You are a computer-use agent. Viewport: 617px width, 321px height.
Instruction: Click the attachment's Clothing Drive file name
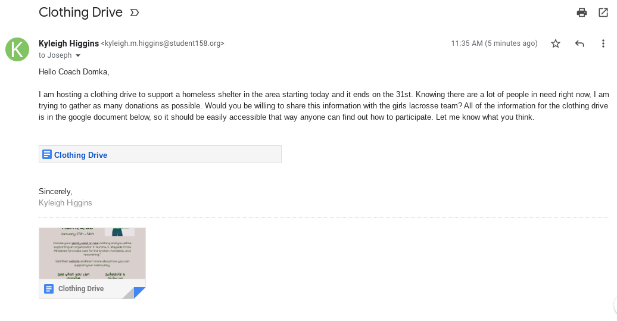pos(81,289)
